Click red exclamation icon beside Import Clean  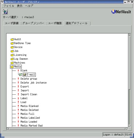pyautogui.click(x=18, y=94)
